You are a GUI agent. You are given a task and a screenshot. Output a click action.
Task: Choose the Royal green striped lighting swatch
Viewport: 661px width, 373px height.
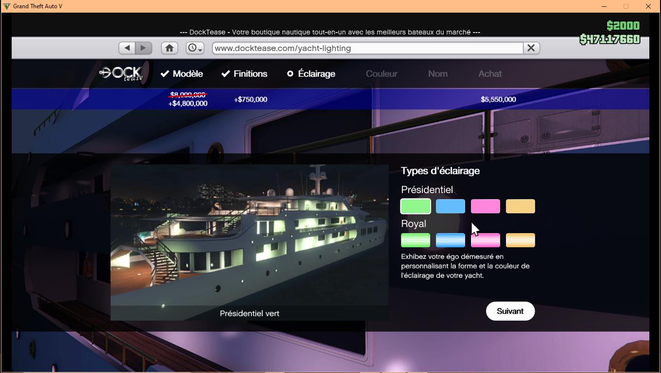point(416,240)
